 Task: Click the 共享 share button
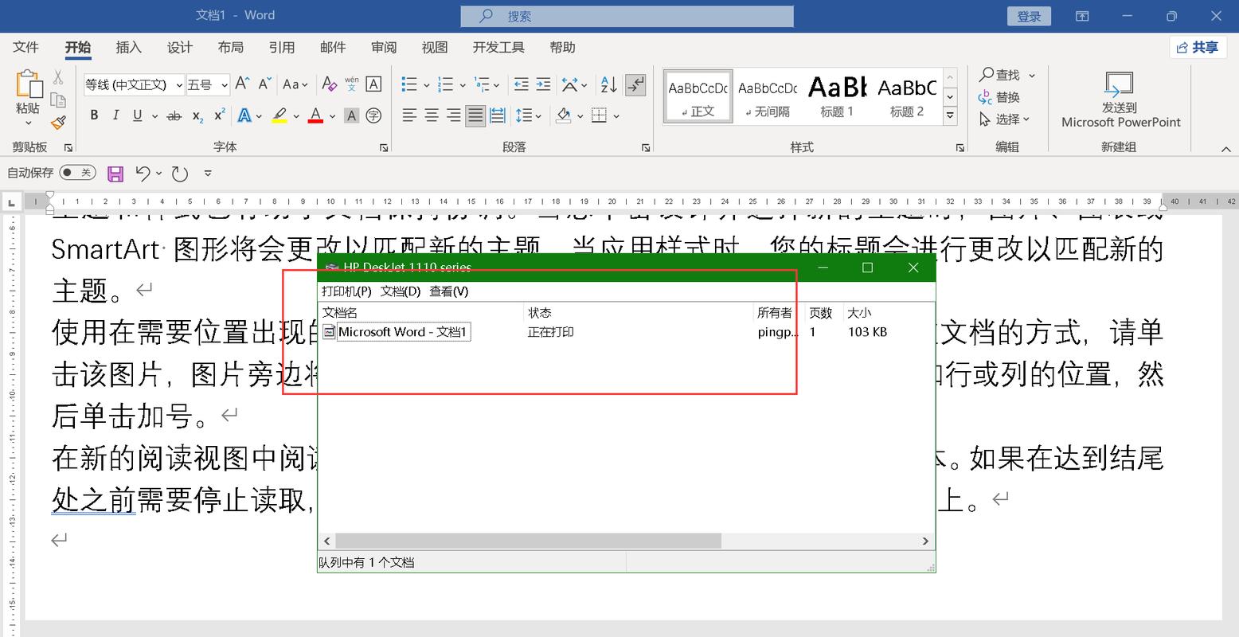1198,48
